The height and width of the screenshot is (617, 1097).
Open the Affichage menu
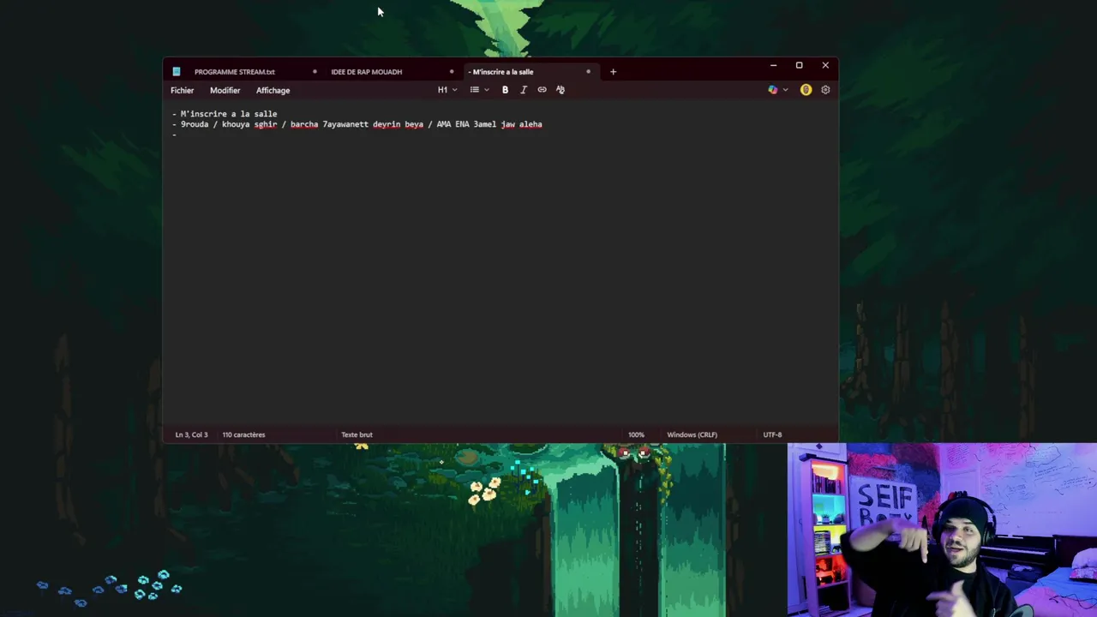tap(273, 90)
